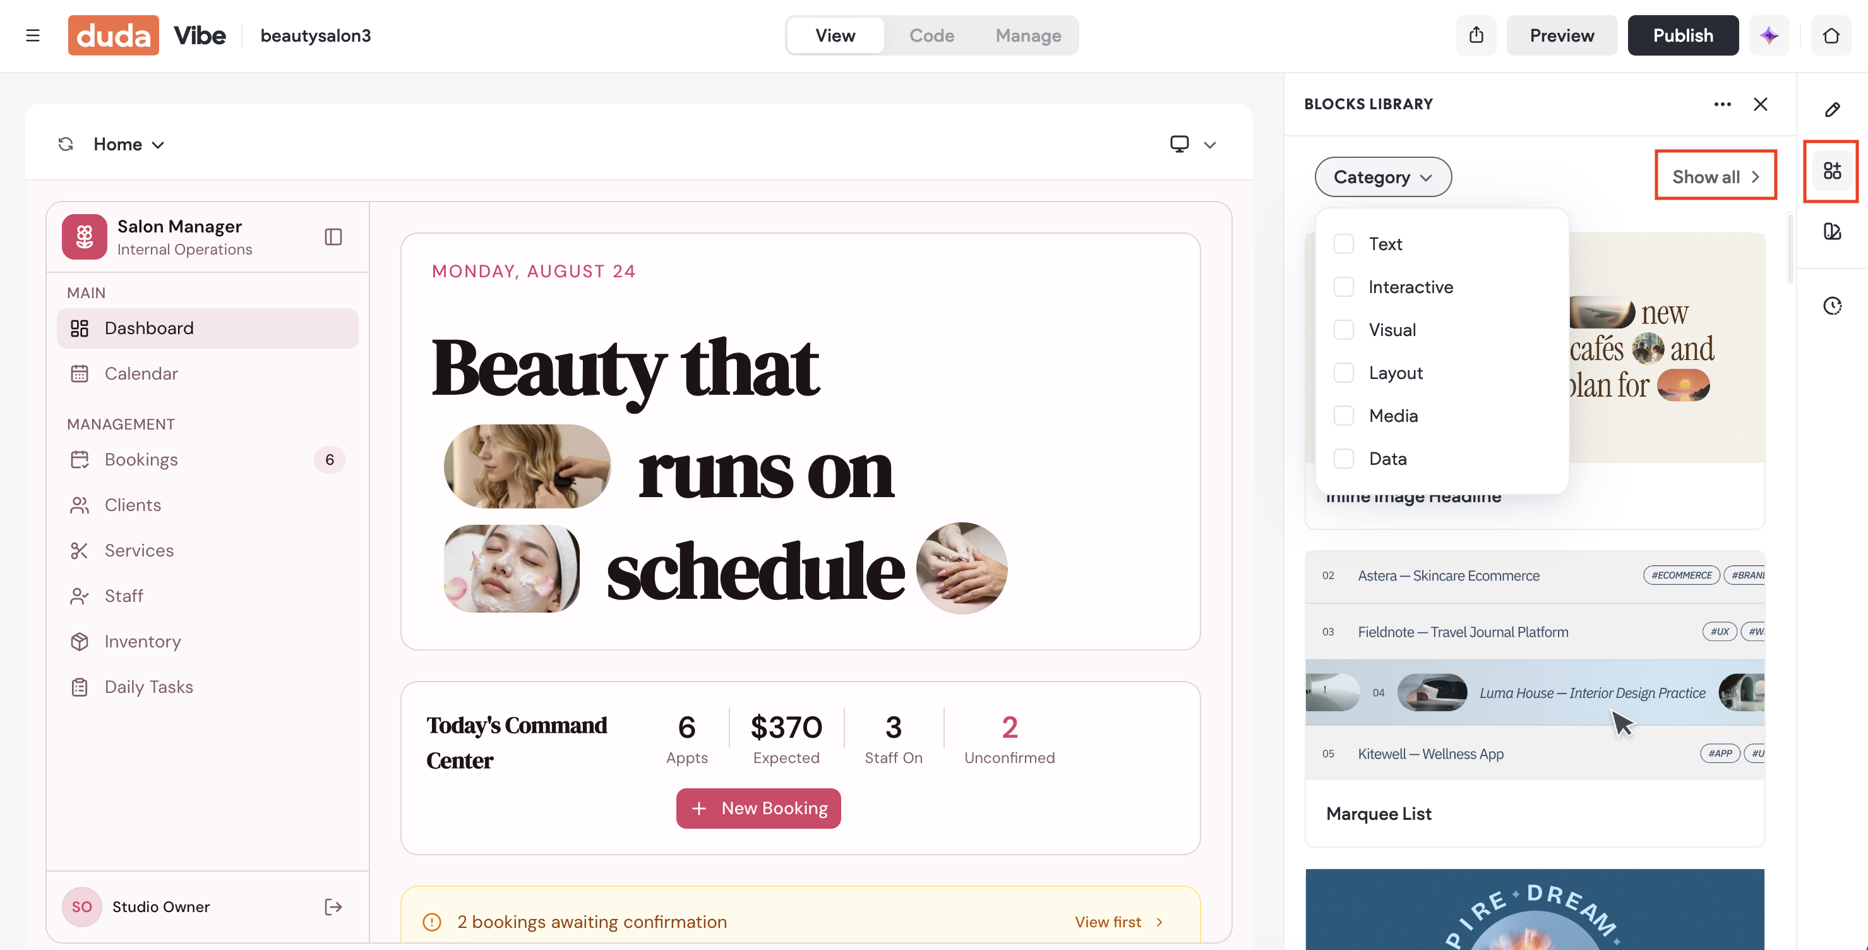This screenshot has height=950, width=1868.
Task: Go to the home dashboard icon
Action: coord(1831,35)
